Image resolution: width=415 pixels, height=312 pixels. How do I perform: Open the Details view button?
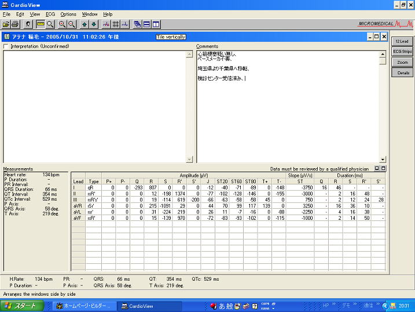402,72
